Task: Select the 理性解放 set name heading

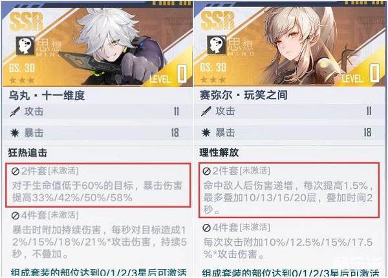Action: point(219,153)
